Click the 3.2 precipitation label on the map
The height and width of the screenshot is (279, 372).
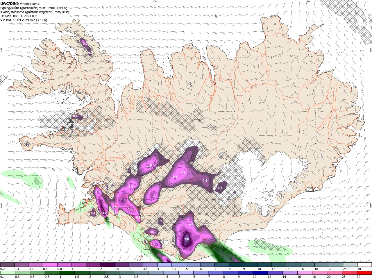coord(105,213)
